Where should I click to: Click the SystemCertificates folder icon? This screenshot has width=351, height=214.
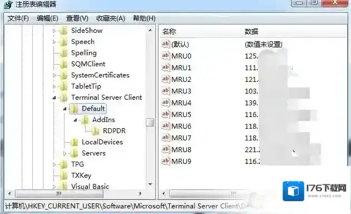point(64,75)
